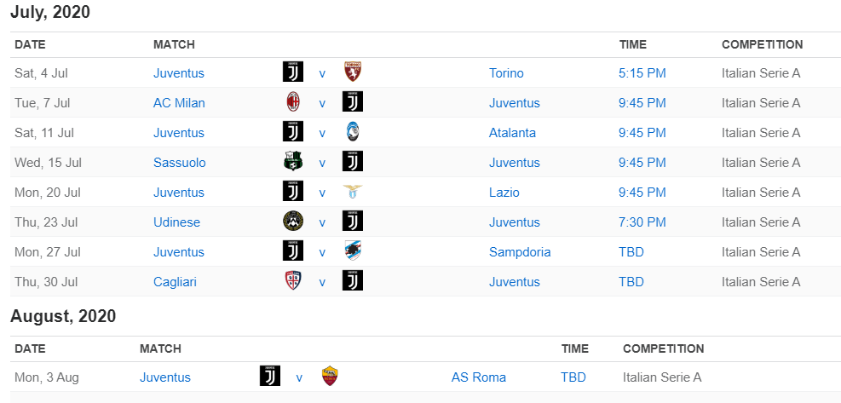The image size is (841, 403).
Task: Open the AS Roma team link
Action: [x=478, y=377]
